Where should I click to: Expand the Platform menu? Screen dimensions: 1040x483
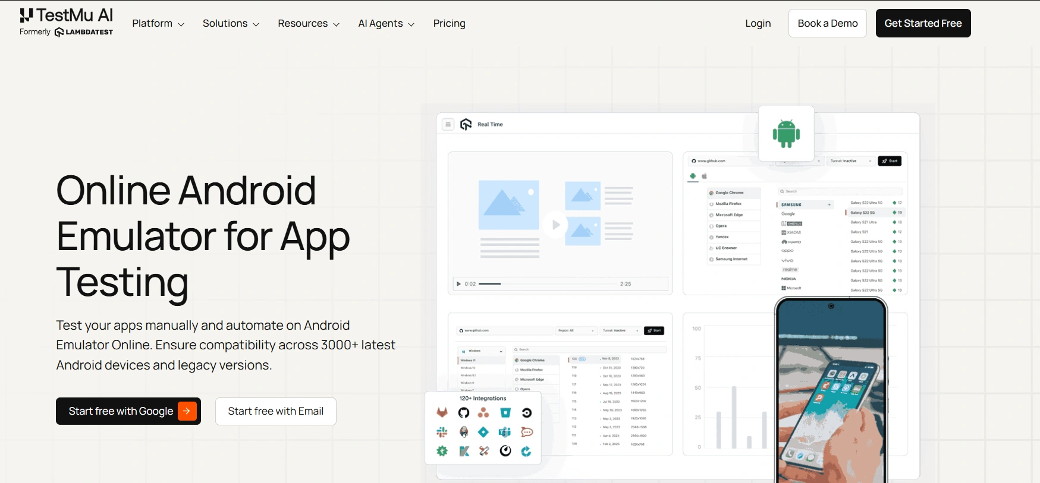pyautogui.click(x=158, y=23)
